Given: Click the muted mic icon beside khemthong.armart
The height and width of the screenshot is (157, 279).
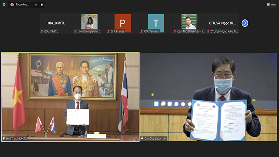Looking at the screenshot, I should [75, 31].
